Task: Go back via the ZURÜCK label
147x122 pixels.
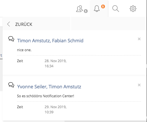Action: pyautogui.click(x=24, y=24)
